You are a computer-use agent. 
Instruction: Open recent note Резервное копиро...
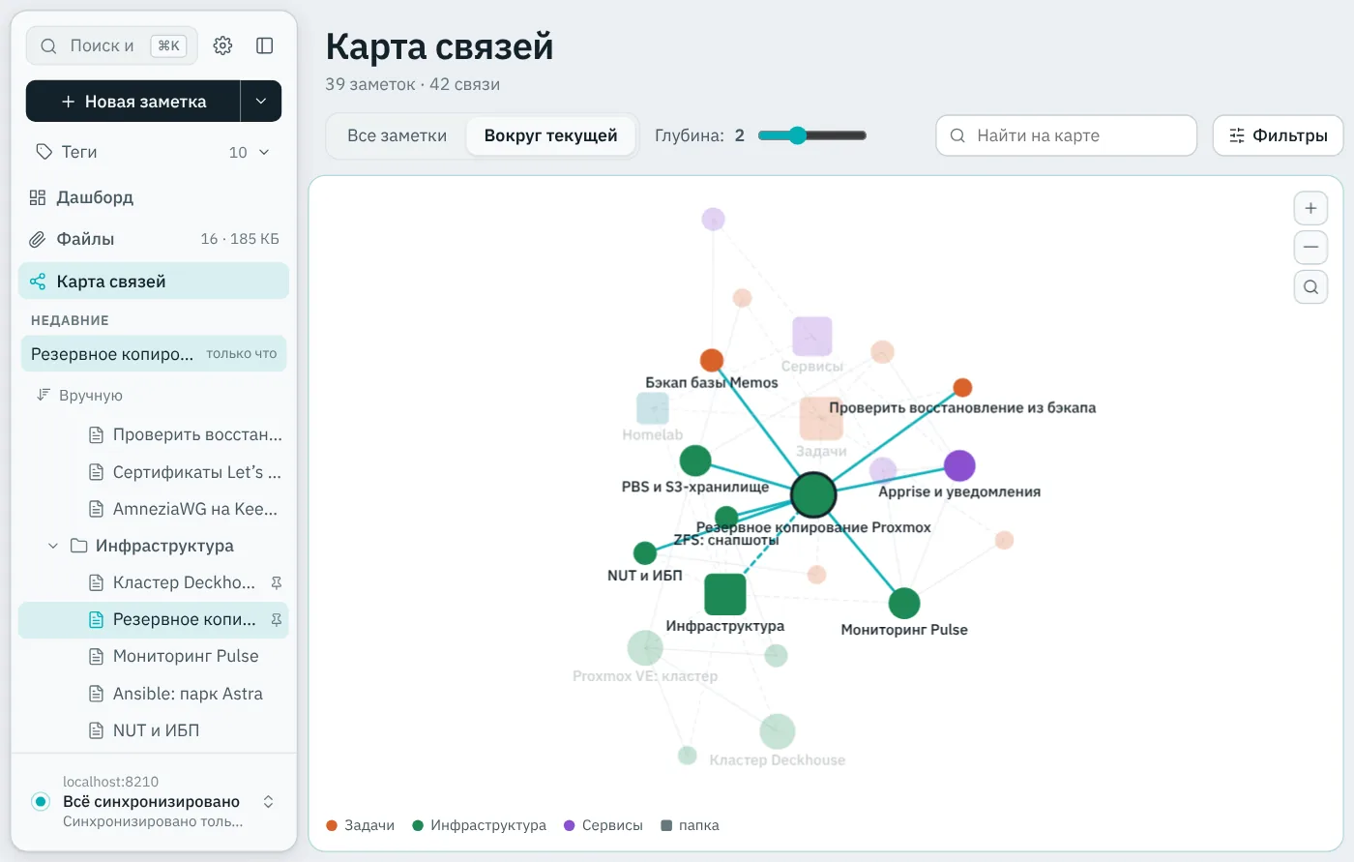coord(154,354)
